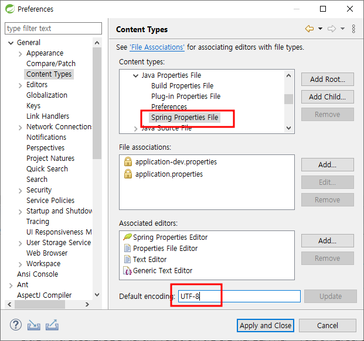Select Plug-in Properties File content type
Image resolution: width=364 pixels, height=341 pixels.
(x=186, y=97)
